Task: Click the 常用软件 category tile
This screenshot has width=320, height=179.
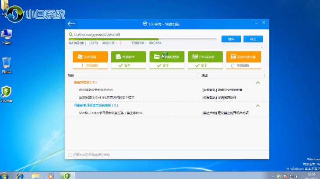Action: pos(128,57)
